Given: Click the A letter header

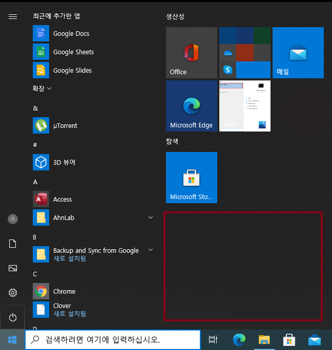Looking at the screenshot, I should pyautogui.click(x=35, y=182).
